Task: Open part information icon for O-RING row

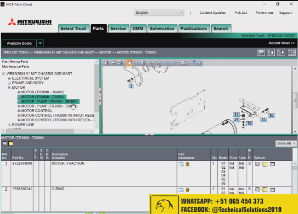Action: pyautogui.click(x=181, y=190)
